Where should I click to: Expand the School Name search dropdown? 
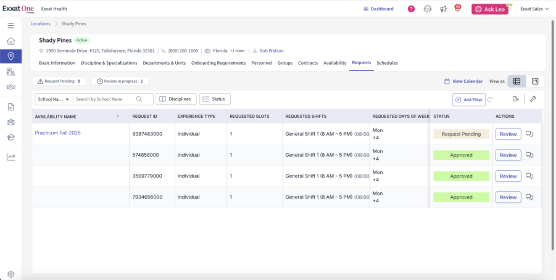tap(54, 99)
